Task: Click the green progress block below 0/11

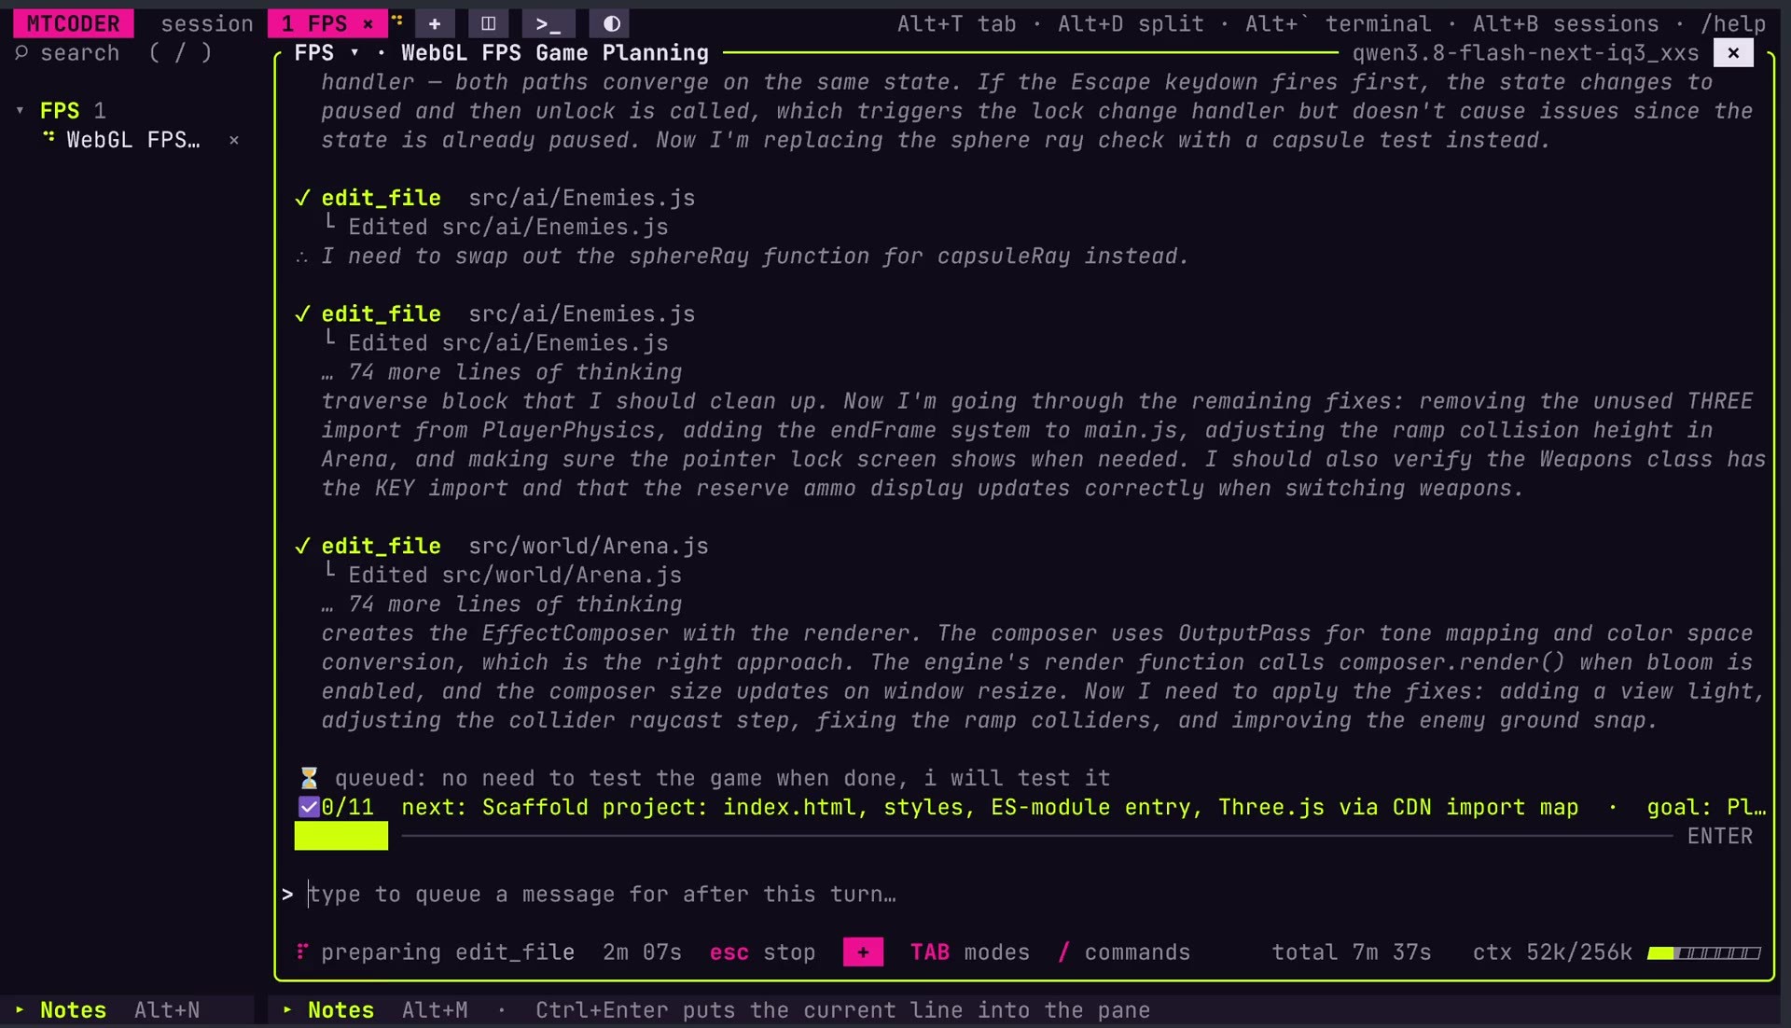Action: [341, 835]
